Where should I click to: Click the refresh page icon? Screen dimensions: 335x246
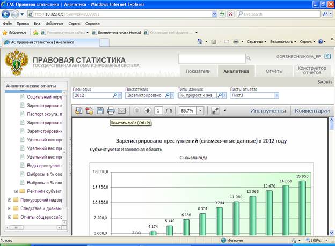(x=222, y=14)
